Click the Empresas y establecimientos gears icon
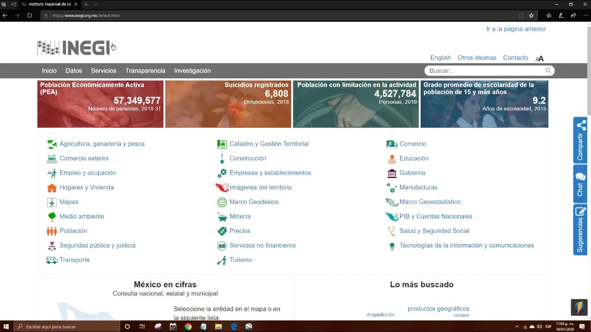Image resolution: width=591 pixels, height=332 pixels. tap(222, 173)
